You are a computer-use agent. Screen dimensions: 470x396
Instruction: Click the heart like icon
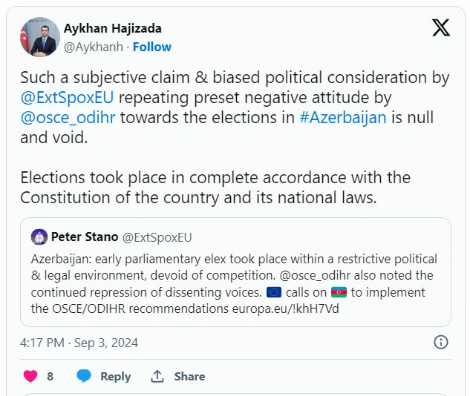pos(30,376)
